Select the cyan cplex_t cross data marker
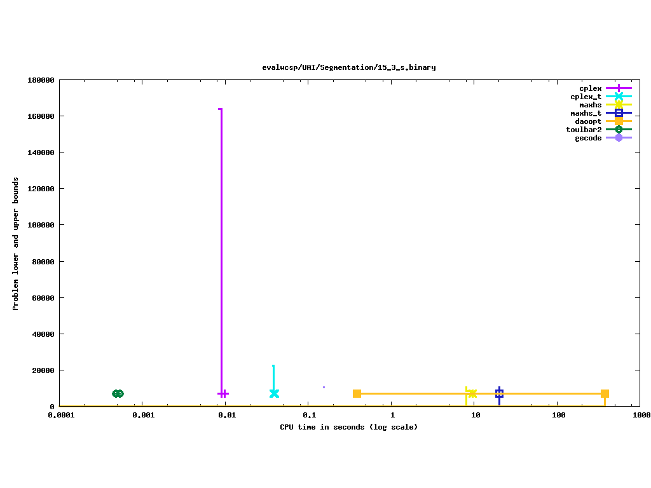The image size is (651, 488). (274, 393)
